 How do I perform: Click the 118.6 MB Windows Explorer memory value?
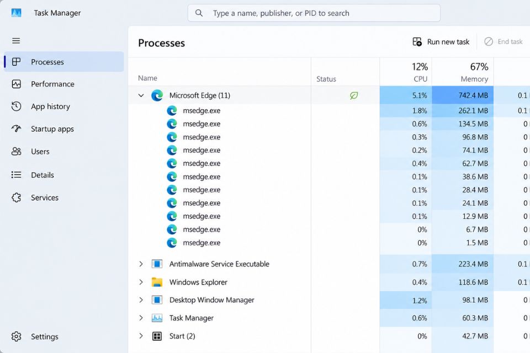coord(473,282)
